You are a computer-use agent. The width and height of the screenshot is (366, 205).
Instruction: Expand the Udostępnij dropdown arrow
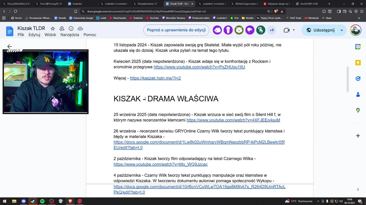pos(342,30)
